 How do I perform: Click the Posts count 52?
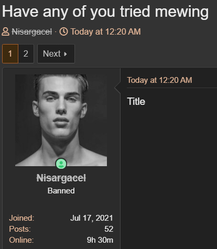[x=109, y=229]
